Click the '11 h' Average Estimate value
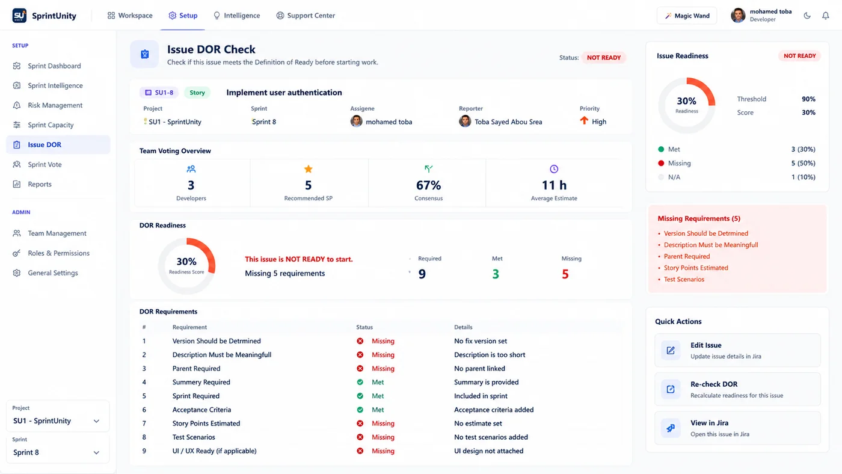The height and width of the screenshot is (474, 842). [554, 185]
